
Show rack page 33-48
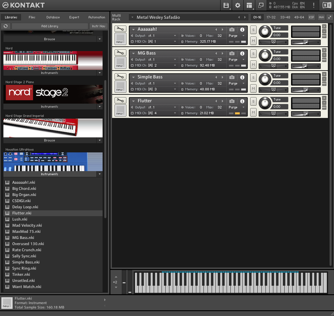click(x=285, y=17)
